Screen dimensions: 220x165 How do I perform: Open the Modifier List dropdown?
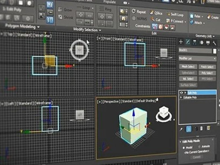click(x=198, y=58)
